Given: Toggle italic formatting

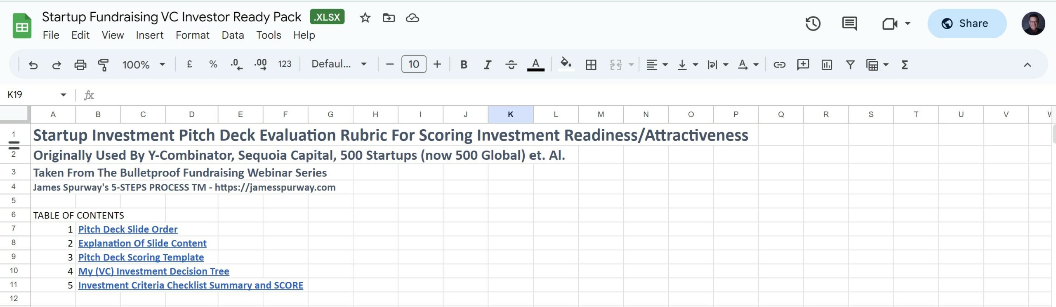Looking at the screenshot, I should [487, 65].
